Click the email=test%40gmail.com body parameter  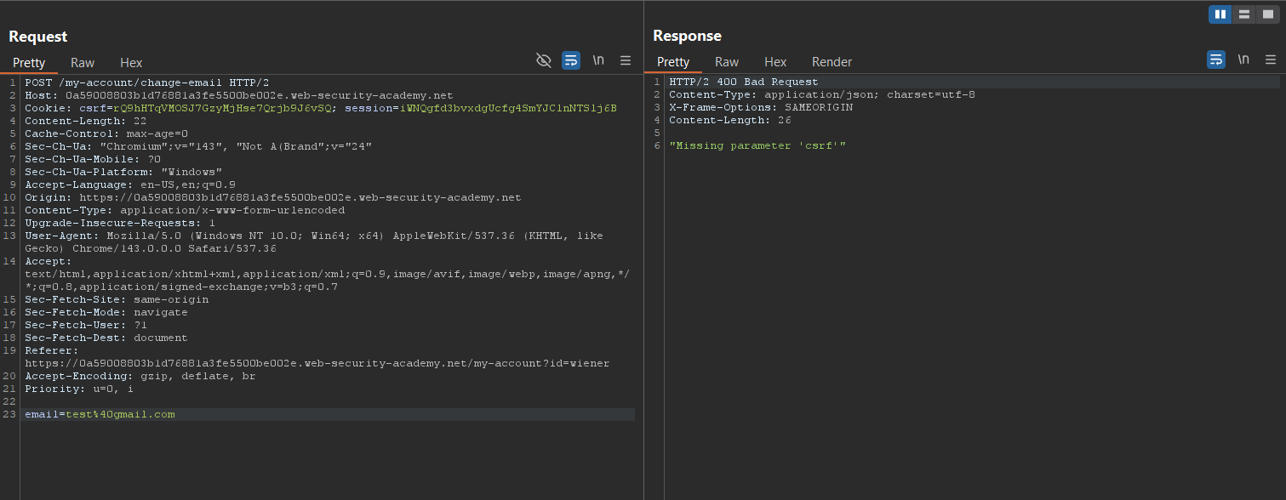[100, 414]
